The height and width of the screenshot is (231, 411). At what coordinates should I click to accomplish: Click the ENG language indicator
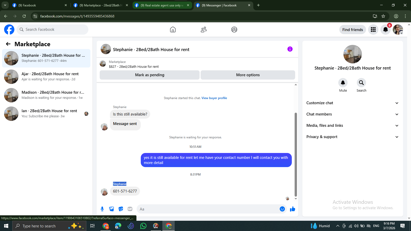pyautogui.click(x=376, y=226)
